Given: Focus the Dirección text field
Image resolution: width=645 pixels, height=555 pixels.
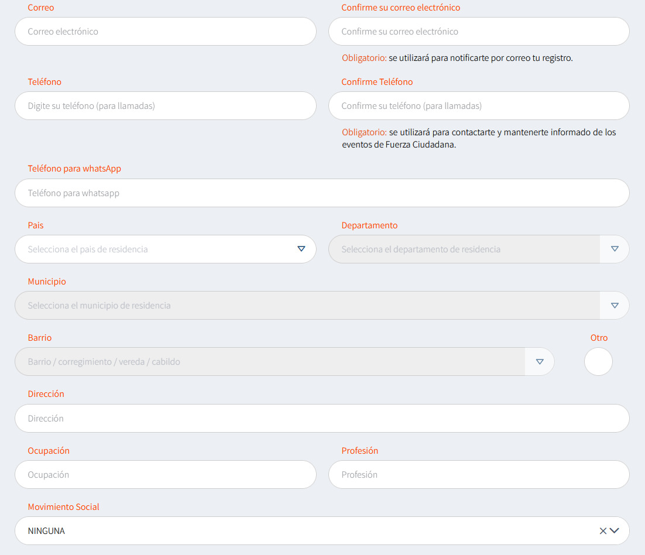Looking at the screenshot, I should coord(322,419).
